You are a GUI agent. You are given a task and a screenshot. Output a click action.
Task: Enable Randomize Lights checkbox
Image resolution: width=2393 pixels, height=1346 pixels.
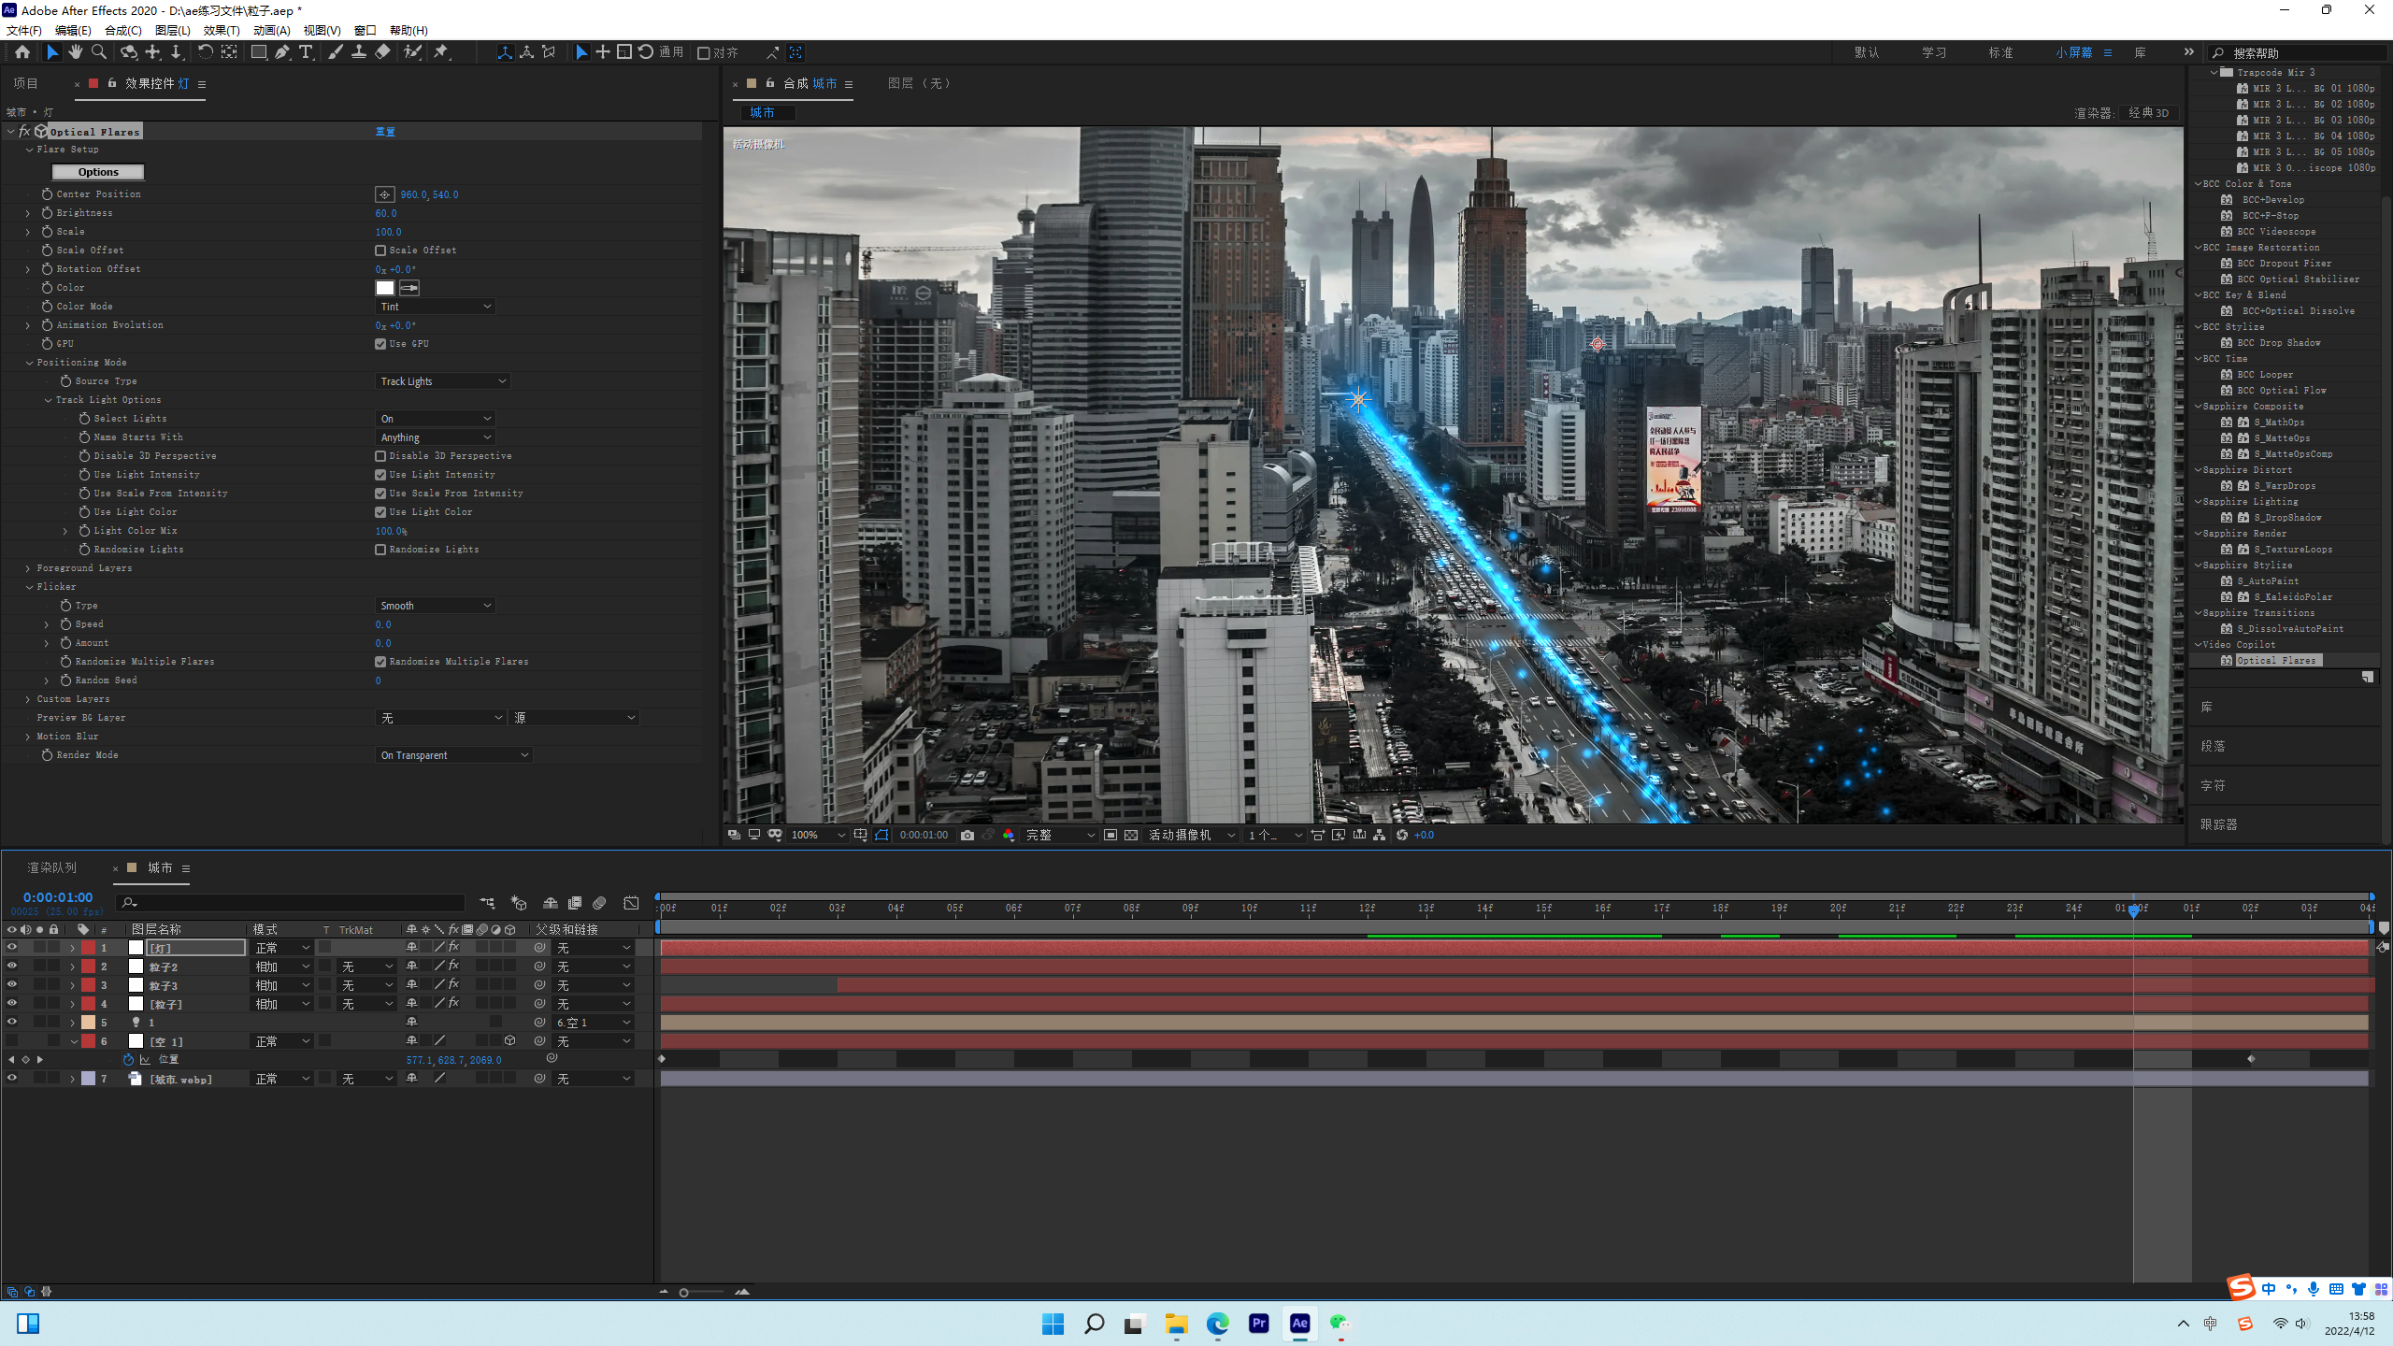click(x=380, y=550)
